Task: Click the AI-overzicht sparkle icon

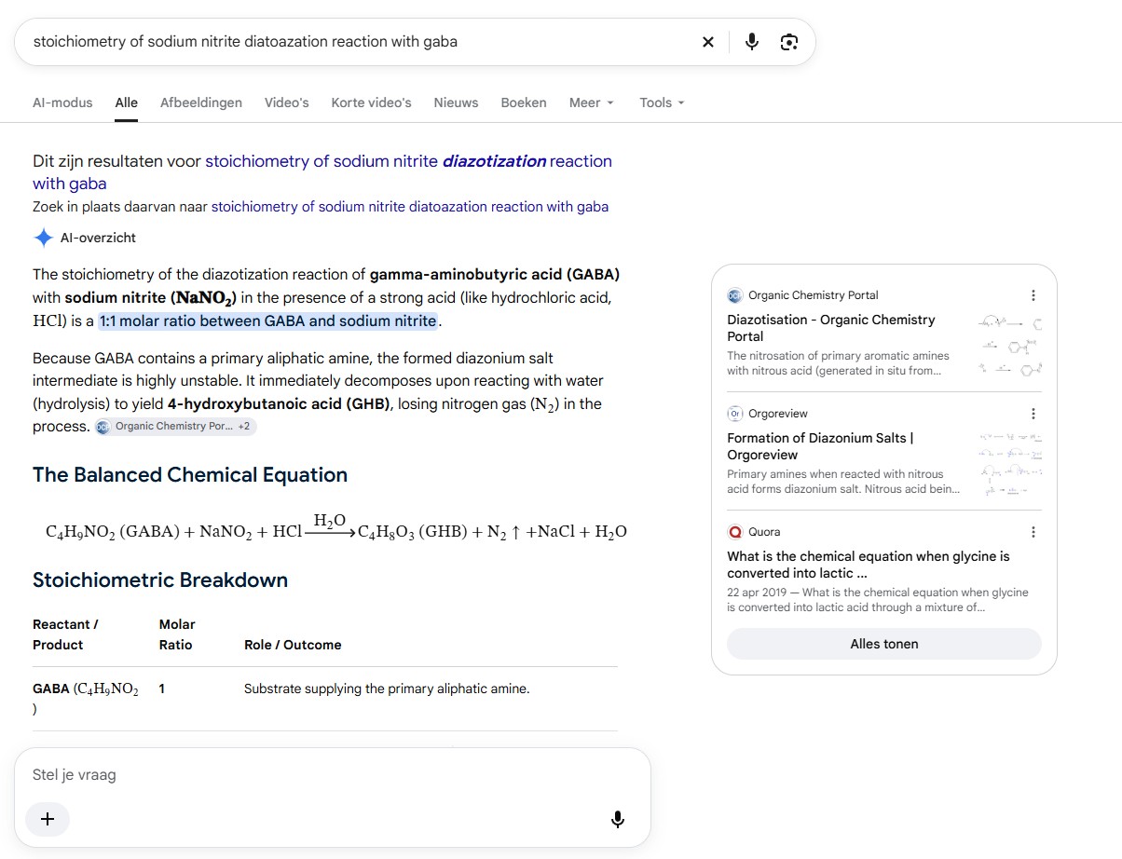Action: point(43,238)
